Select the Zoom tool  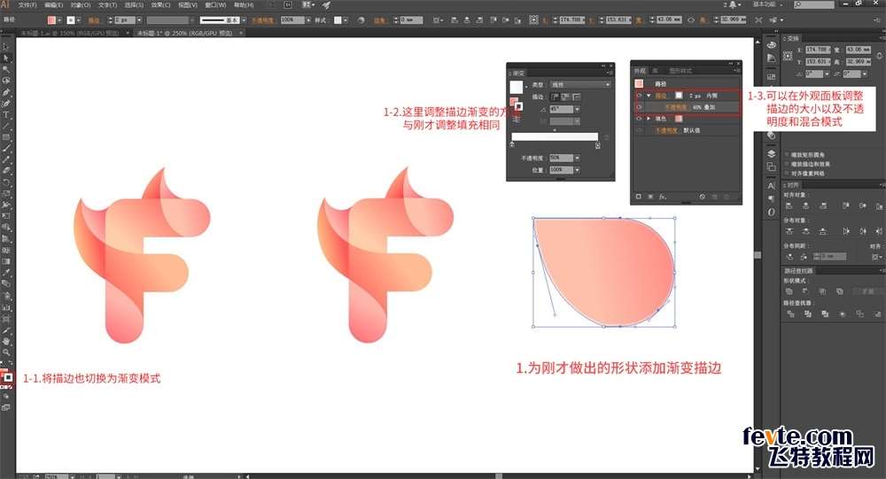[5, 352]
